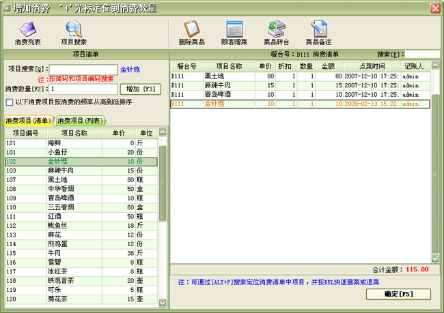Click the 项目搜索 magnifier icon

pos(74,31)
